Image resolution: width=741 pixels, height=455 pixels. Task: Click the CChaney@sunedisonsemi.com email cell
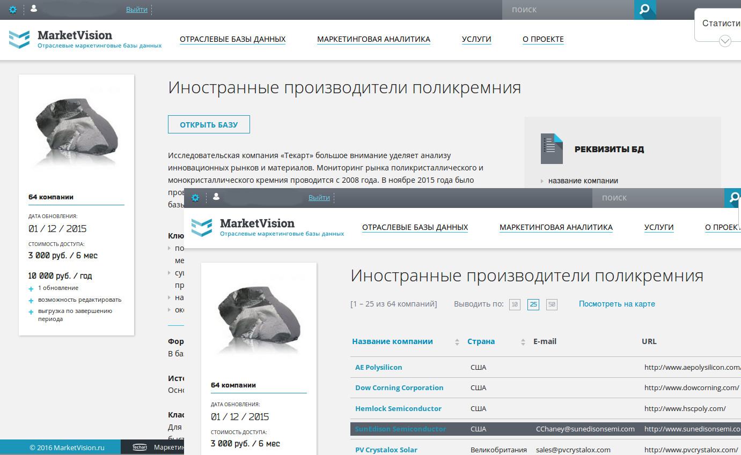(585, 429)
